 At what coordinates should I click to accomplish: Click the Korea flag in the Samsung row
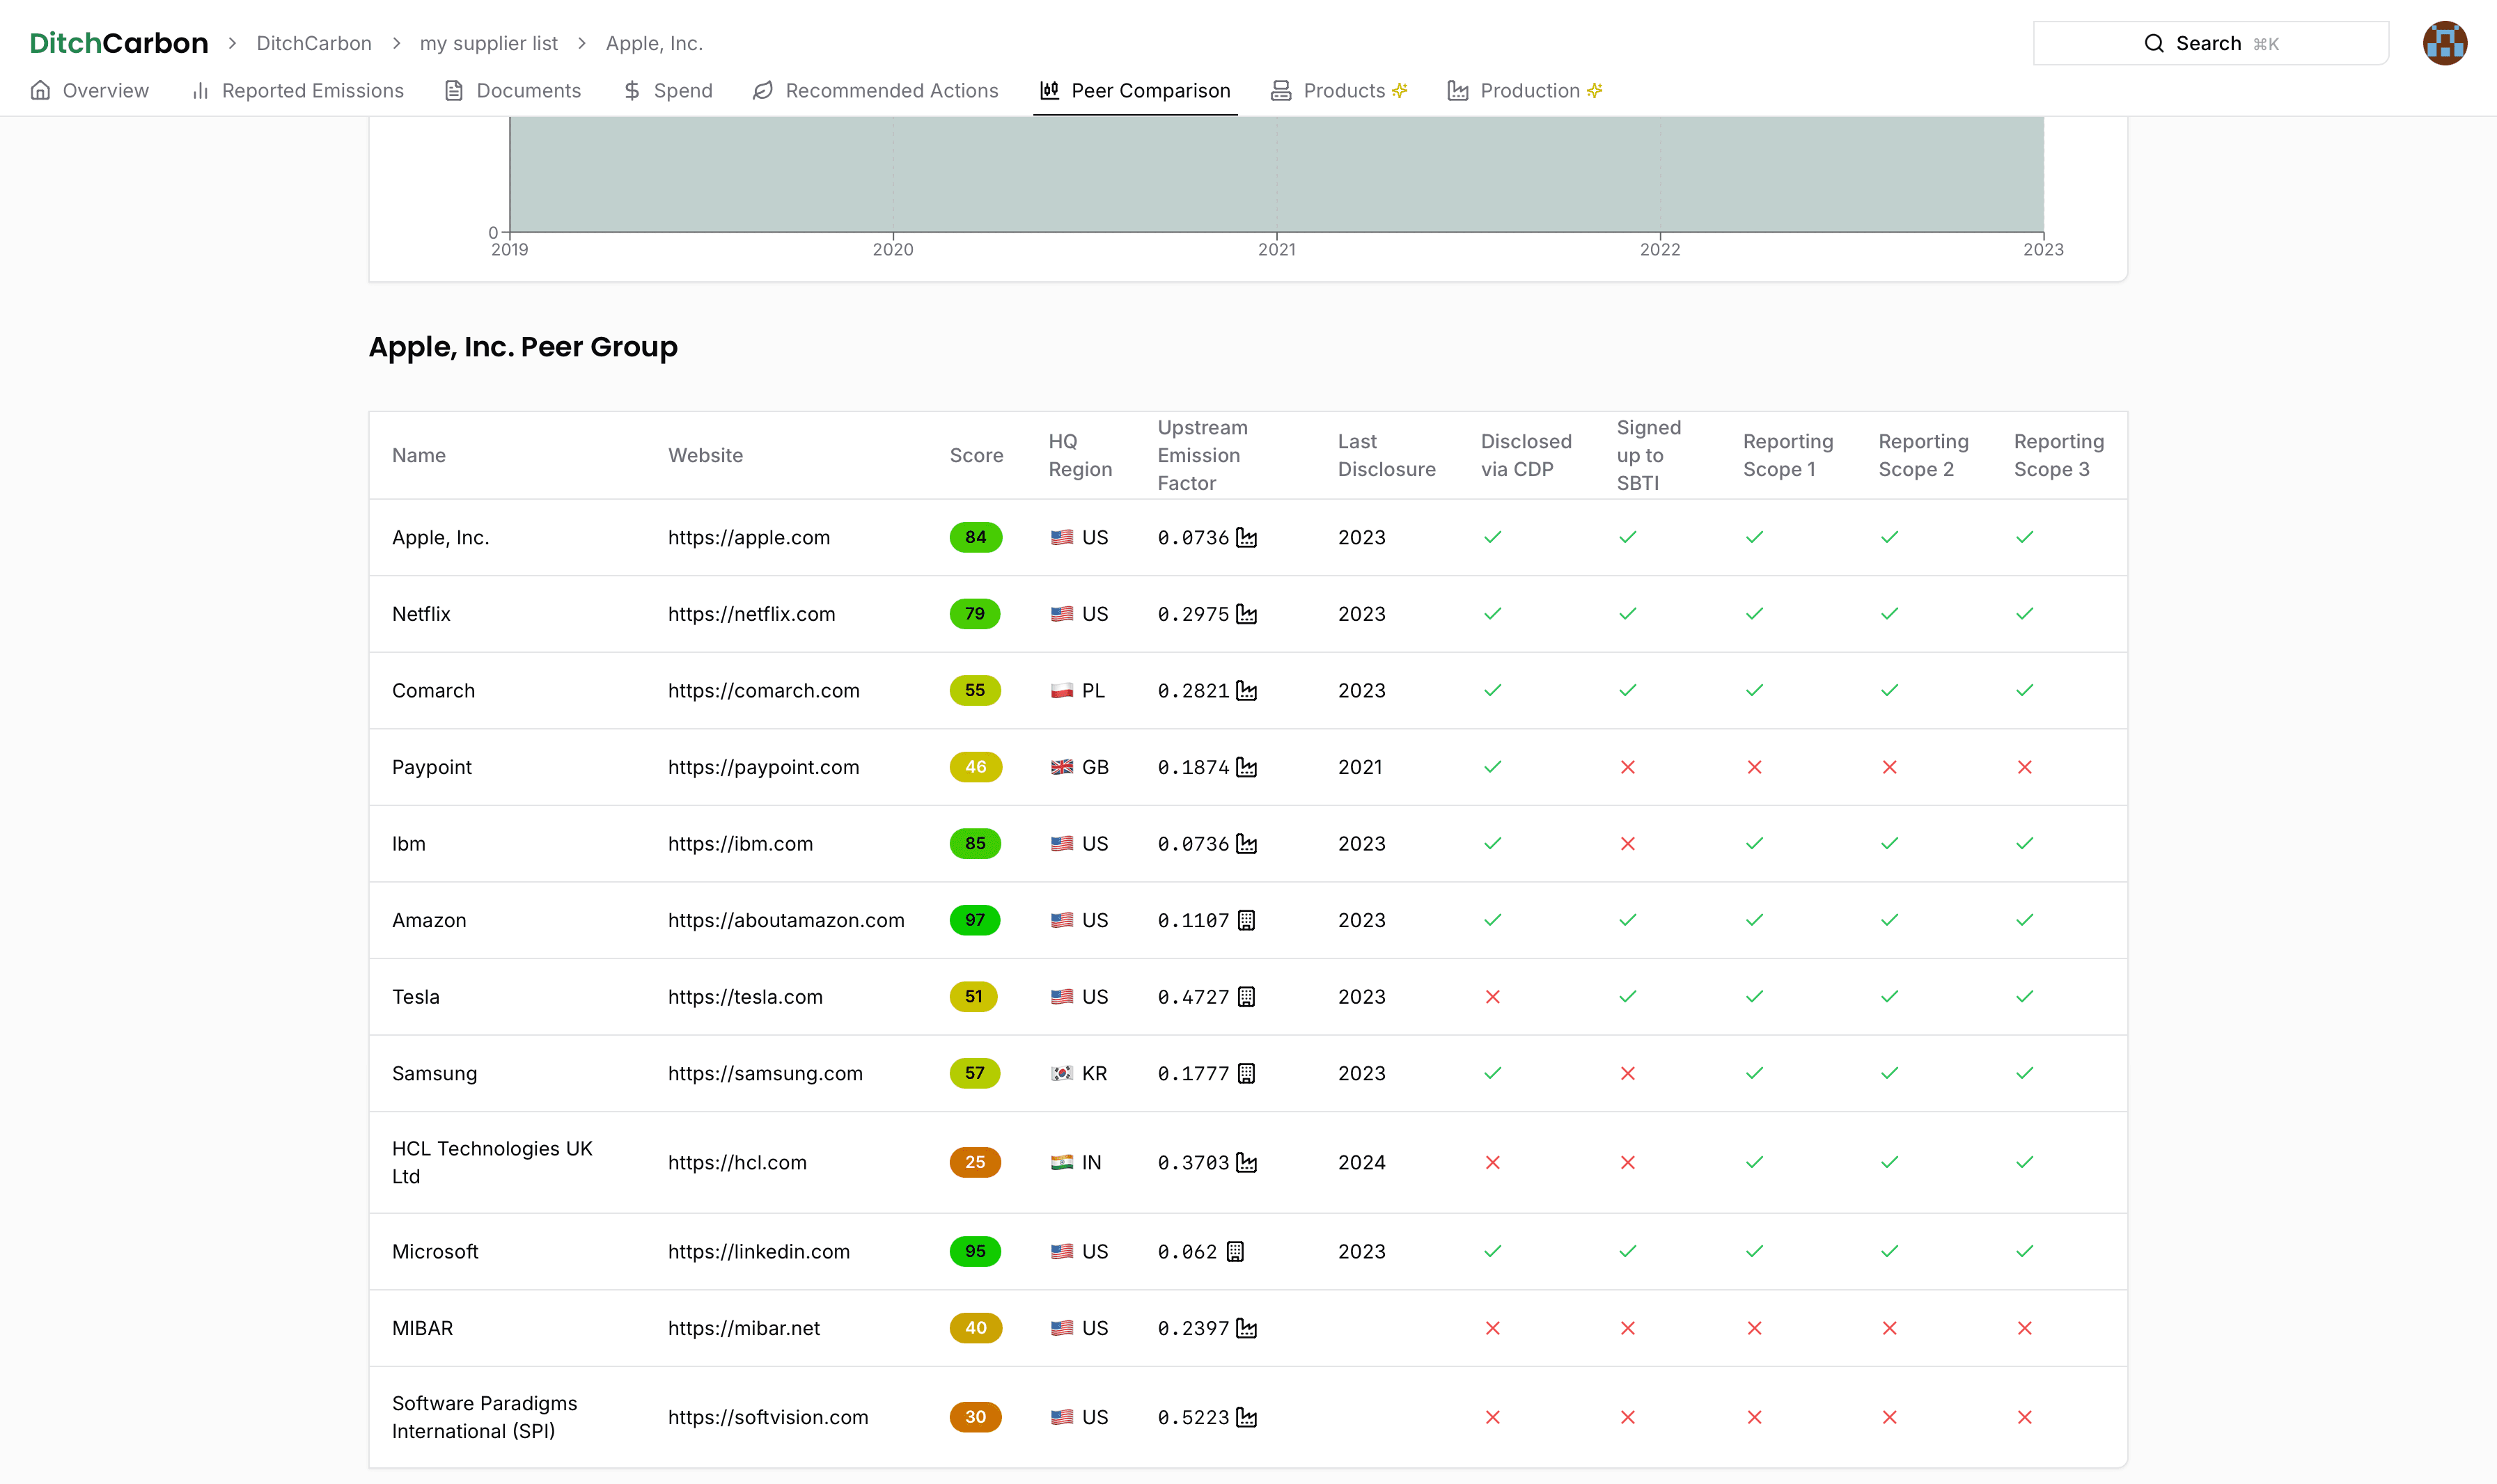click(x=1061, y=1073)
